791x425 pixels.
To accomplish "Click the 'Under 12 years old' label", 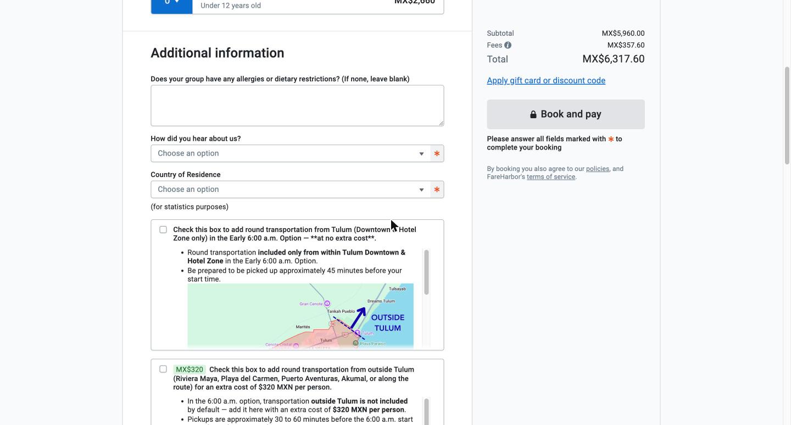I will point(231,5).
